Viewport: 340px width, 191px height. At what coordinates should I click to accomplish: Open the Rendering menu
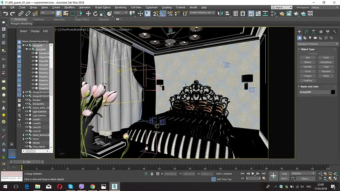(x=120, y=7)
